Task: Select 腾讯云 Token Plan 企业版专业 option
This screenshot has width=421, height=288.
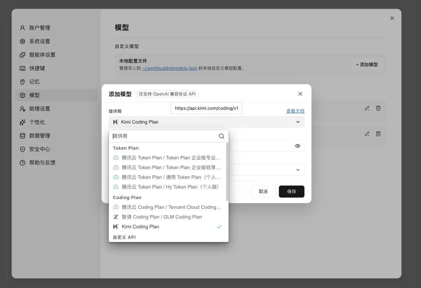Action: (167, 158)
